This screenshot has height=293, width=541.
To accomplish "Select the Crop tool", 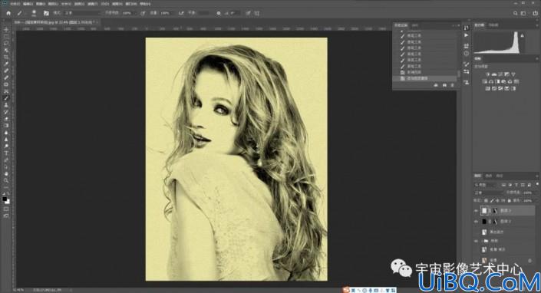I will (x=6, y=58).
